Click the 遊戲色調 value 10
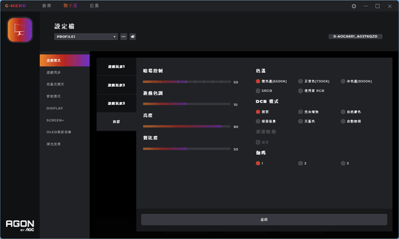 click(x=236, y=105)
